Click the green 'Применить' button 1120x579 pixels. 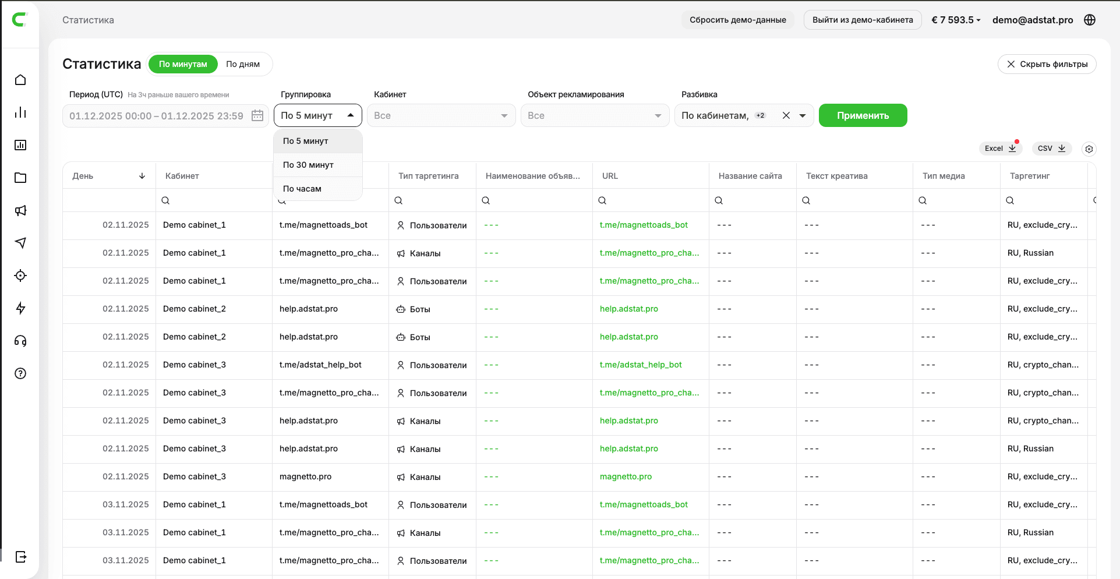point(863,115)
